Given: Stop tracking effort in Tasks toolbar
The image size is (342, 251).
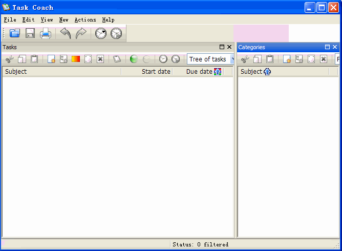Looking at the screenshot, I should click(176, 59).
